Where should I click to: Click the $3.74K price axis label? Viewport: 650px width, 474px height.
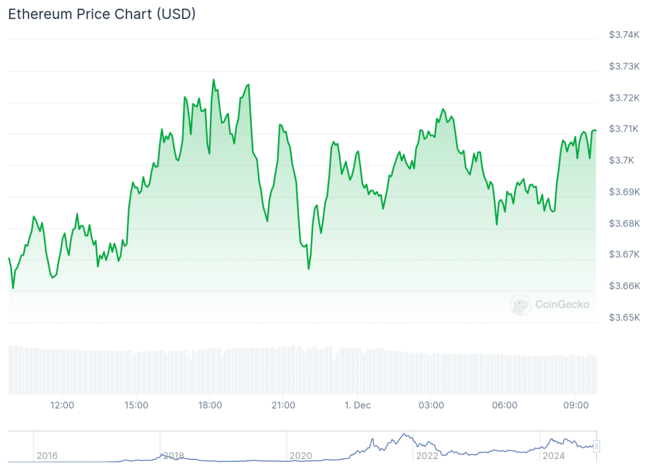(623, 35)
